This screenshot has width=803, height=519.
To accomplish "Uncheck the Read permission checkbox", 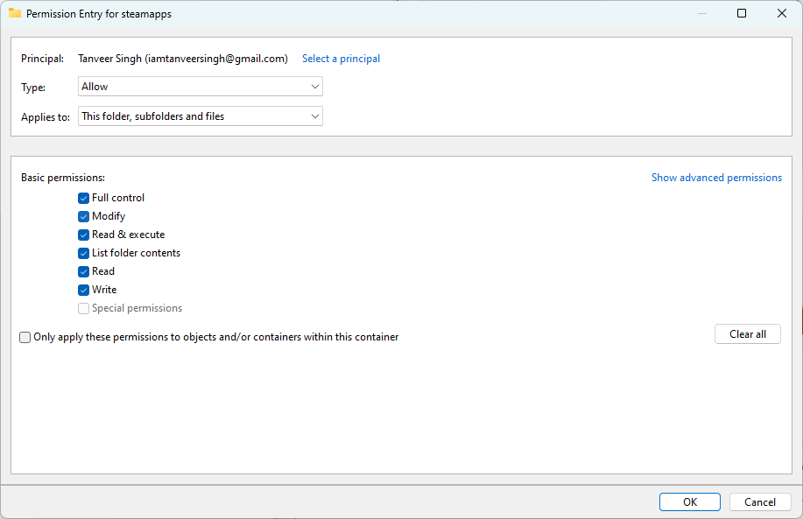I will point(83,272).
